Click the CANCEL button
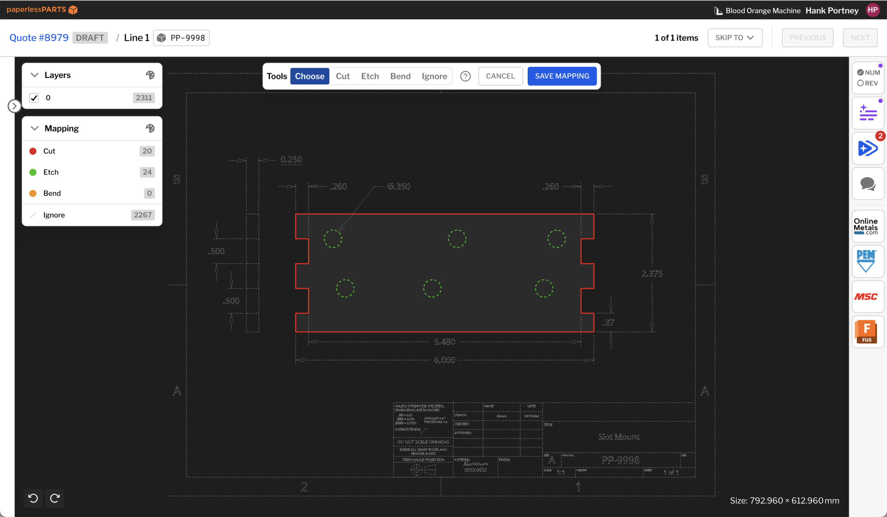Image resolution: width=887 pixels, height=517 pixels. click(x=500, y=76)
